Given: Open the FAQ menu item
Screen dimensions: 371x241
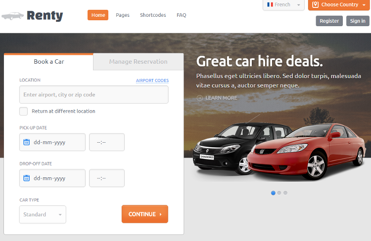Looking at the screenshot, I should 181,15.
